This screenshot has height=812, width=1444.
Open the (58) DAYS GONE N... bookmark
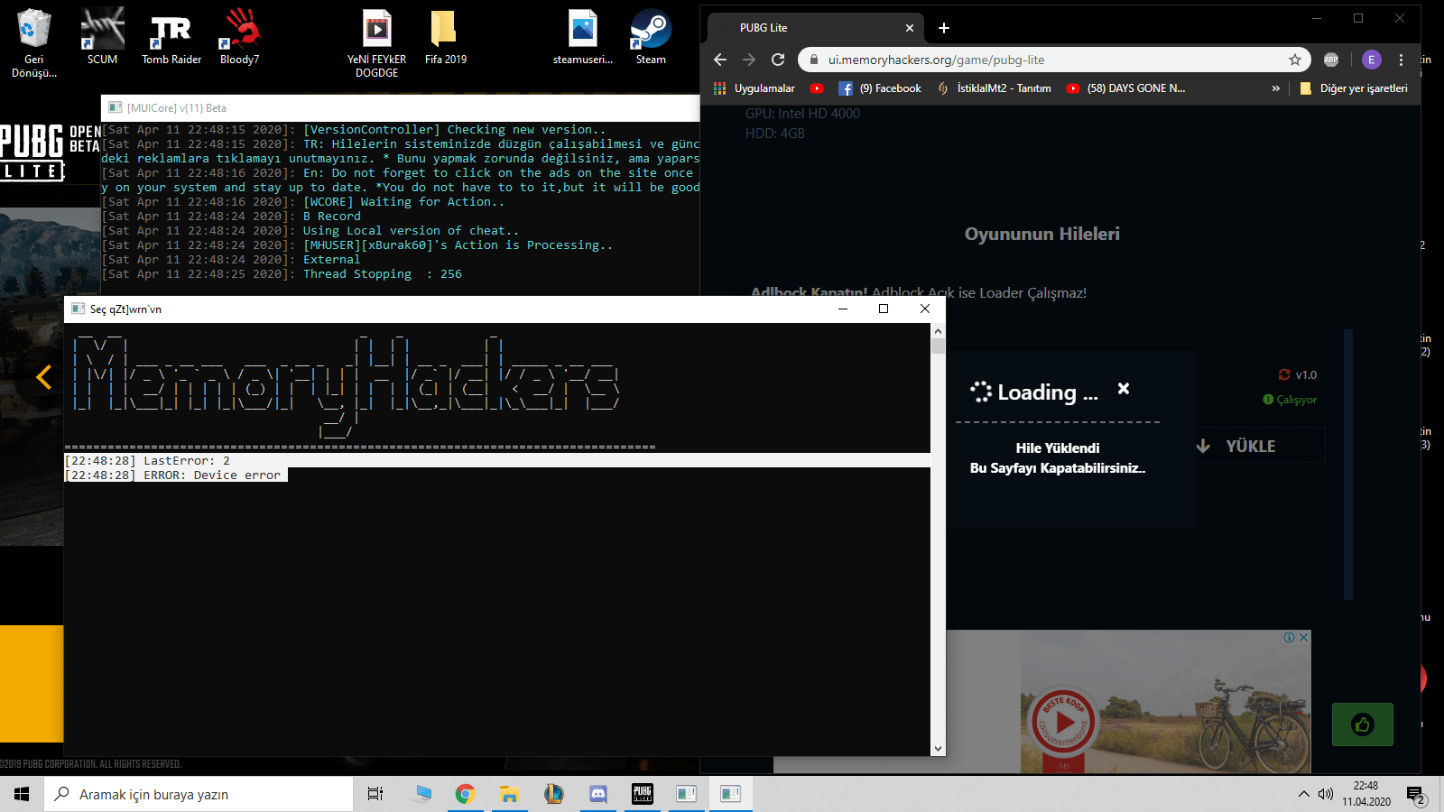[1126, 88]
